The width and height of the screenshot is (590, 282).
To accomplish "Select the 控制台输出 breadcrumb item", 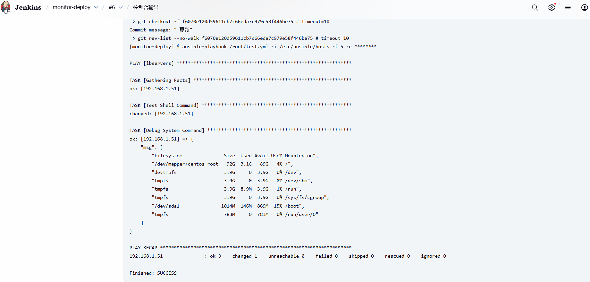I will click(146, 7).
